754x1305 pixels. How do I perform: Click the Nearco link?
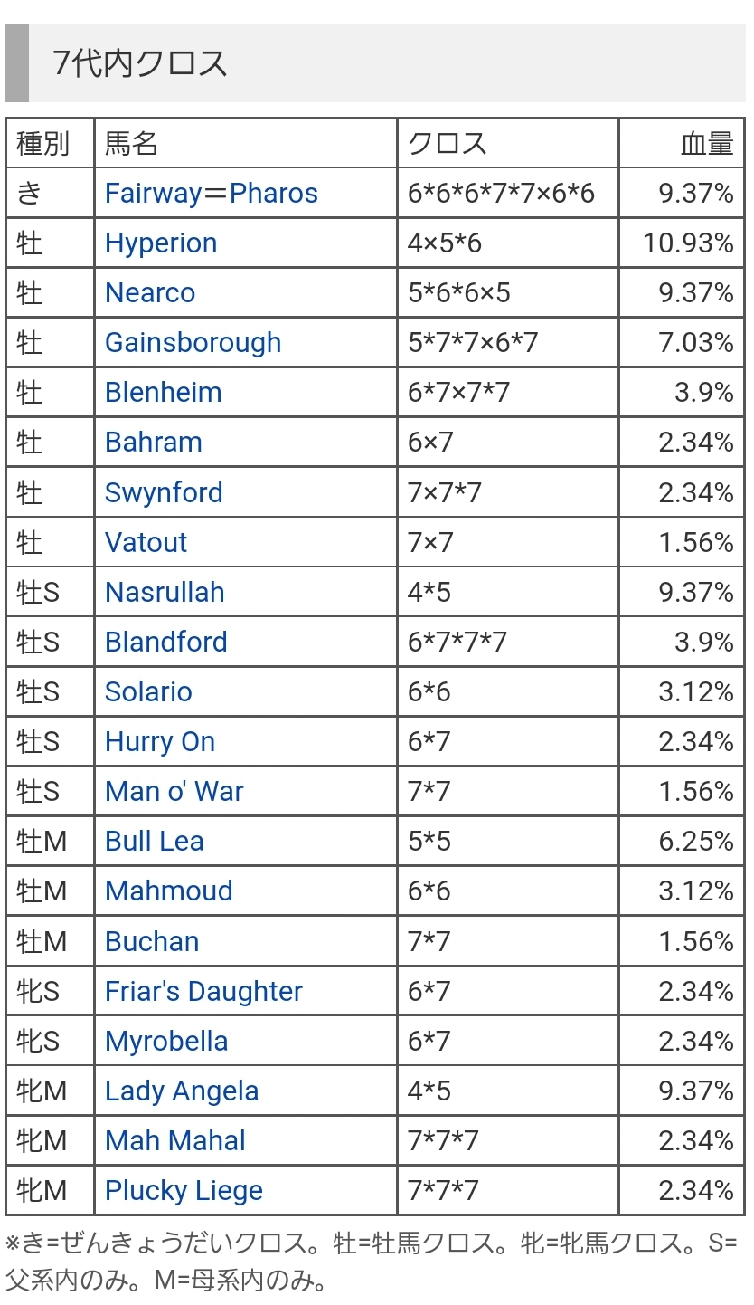[150, 293]
